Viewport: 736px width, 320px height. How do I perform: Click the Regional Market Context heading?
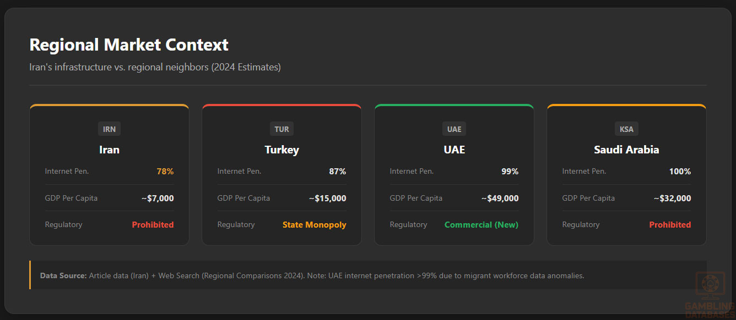[x=128, y=45]
